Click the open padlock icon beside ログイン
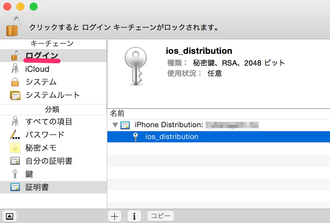Viewport: 330px width, 223px height. click(x=15, y=55)
